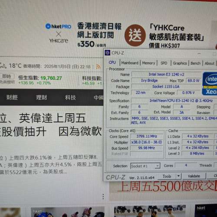Click the 香港經濟日報 網上版訂閱 banner text
Screen dimensions: 217x217
coord(99,30)
